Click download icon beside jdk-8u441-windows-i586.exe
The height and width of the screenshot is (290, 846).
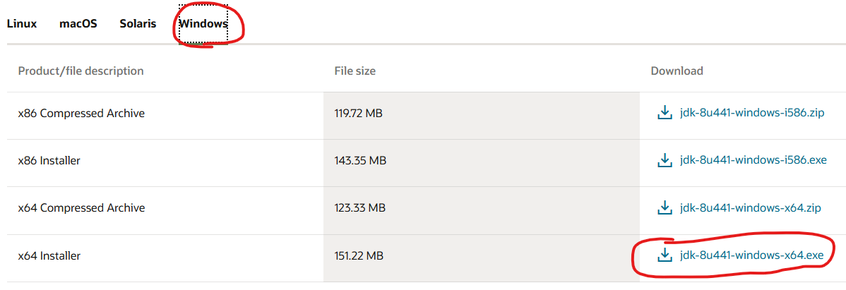click(665, 160)
